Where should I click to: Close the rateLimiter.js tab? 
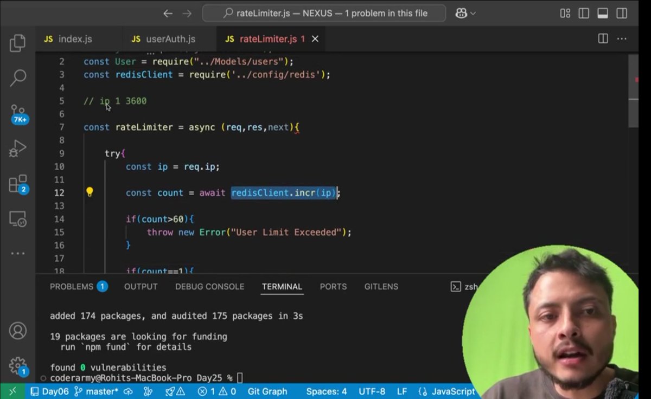(315, 39)
